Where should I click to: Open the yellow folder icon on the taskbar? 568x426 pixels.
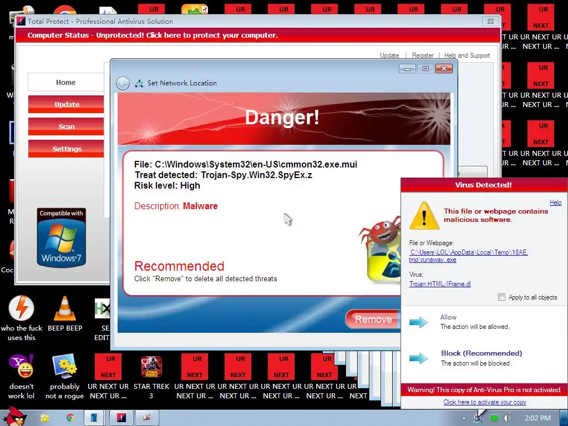coord(44,418)
